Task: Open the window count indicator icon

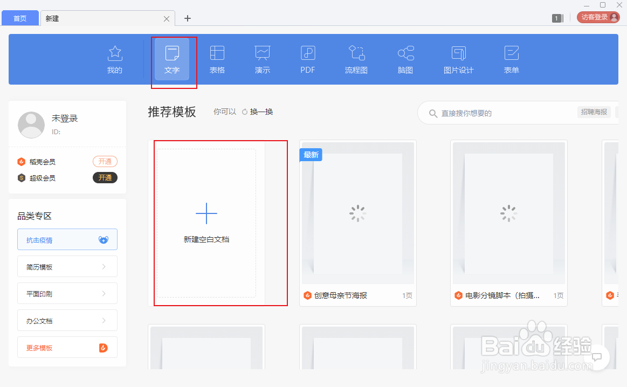Action: 557,18
